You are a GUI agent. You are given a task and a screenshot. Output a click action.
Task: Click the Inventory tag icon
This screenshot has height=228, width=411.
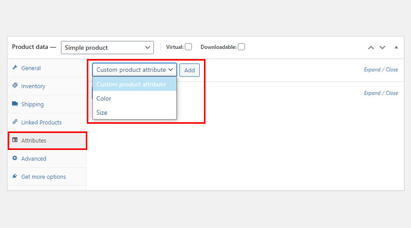click(x=15, y=85)
